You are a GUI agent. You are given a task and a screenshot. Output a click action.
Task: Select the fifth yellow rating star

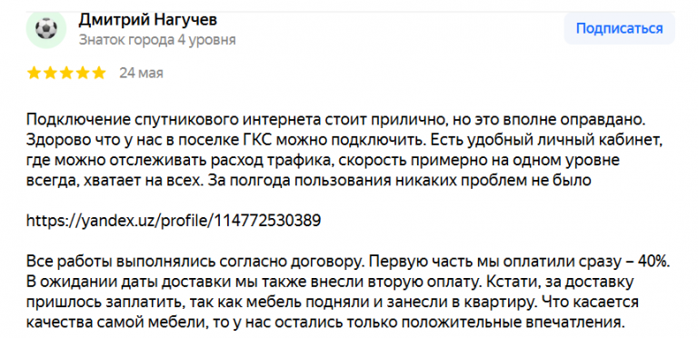[x=99, y=73]
